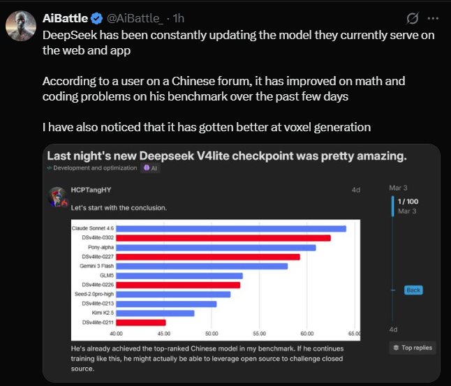Open the Deepseek V4lite checkpoint post title
The height and width of the screenshot is (386, 451).
pyautogui.click(x=227, y=156)
